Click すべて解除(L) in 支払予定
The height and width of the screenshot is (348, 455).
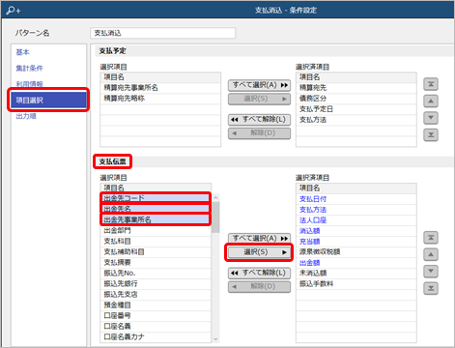259,120
